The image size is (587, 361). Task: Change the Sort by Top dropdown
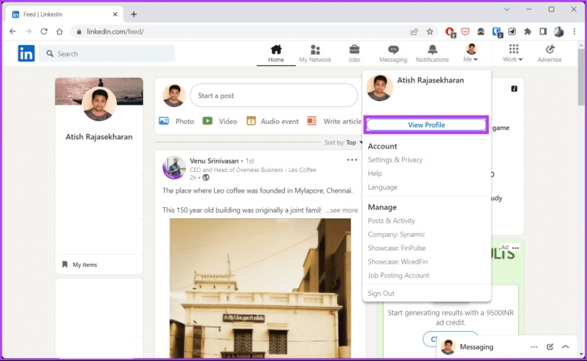click(x=343, y=142)
